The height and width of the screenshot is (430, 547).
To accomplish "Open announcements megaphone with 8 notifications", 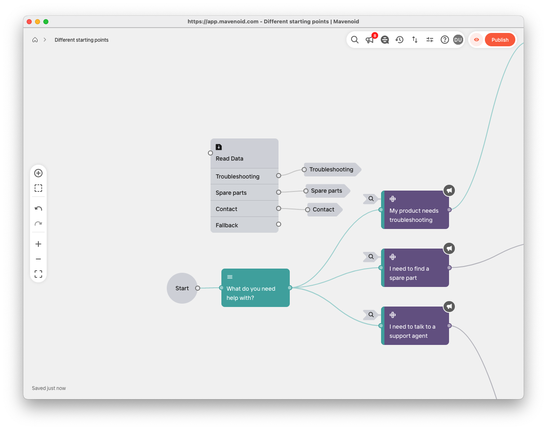I will (370, 40).
